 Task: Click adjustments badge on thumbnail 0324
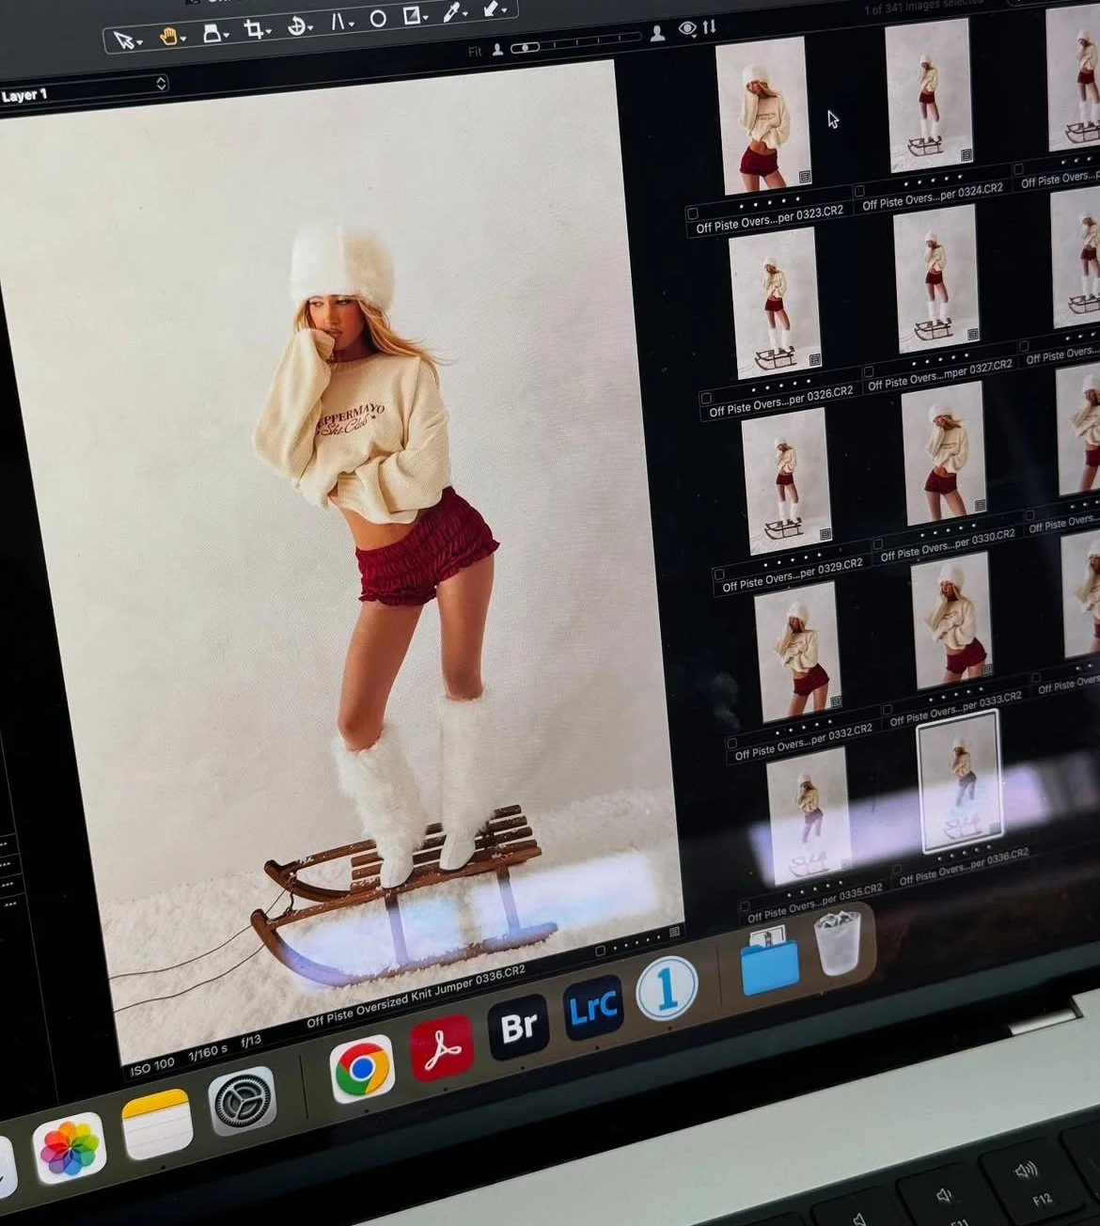pos(966,154)
